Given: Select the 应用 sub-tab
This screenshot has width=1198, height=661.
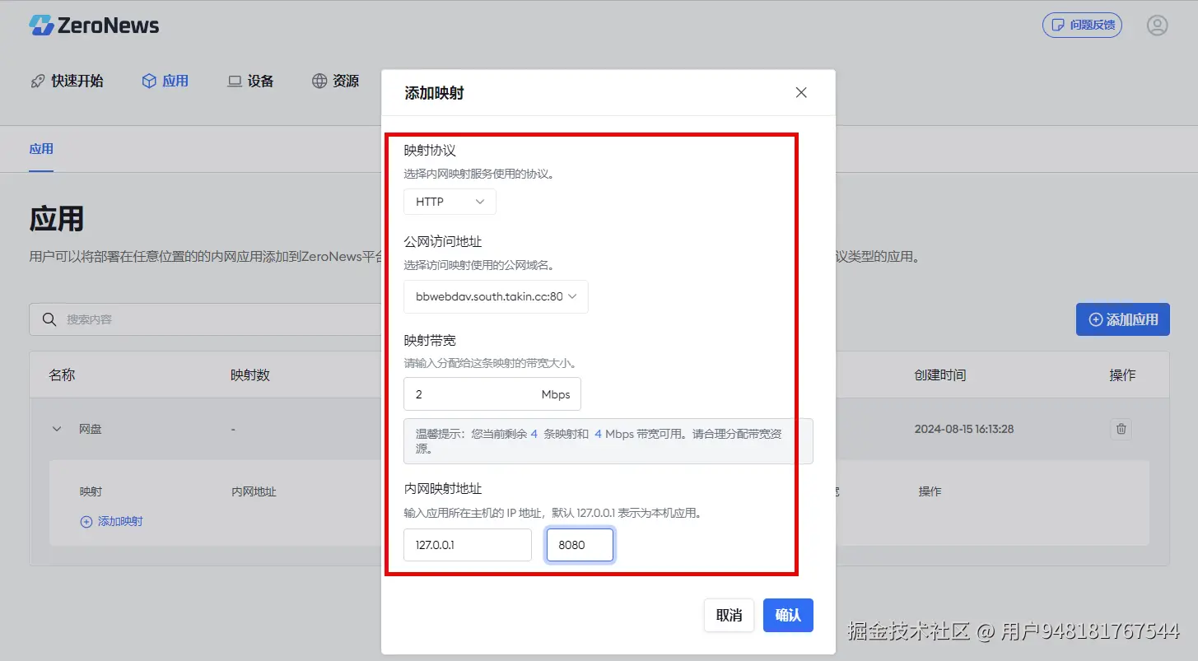Looking at the screenshot, I should point(41,149).
